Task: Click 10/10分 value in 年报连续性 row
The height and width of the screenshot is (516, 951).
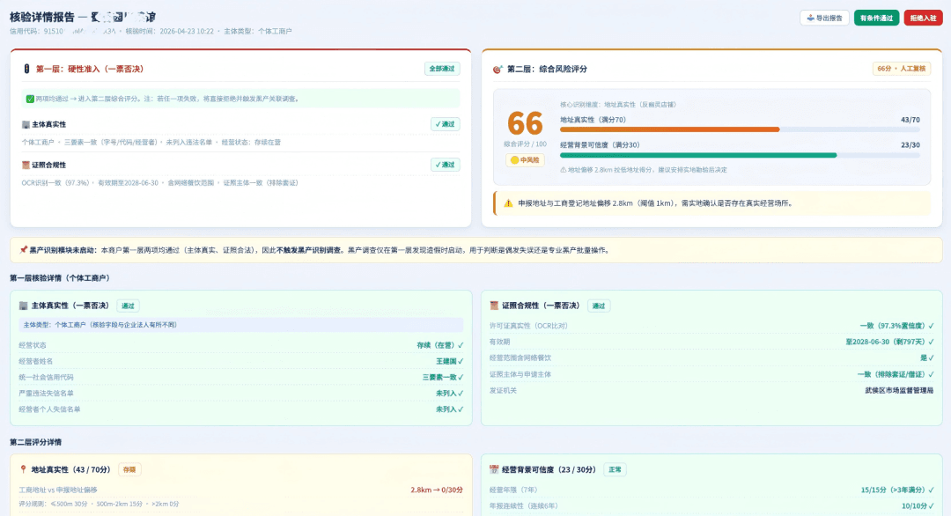Action: [x=913, y=505]
